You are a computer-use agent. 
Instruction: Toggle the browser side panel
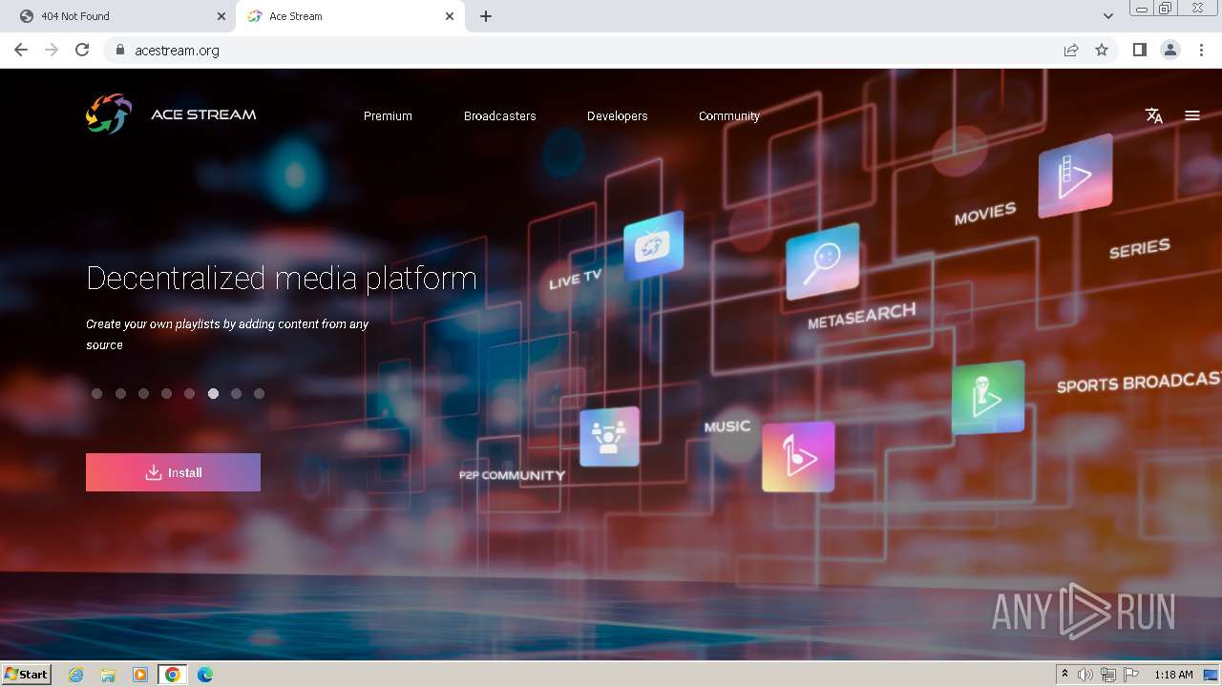click(1140, 50)
